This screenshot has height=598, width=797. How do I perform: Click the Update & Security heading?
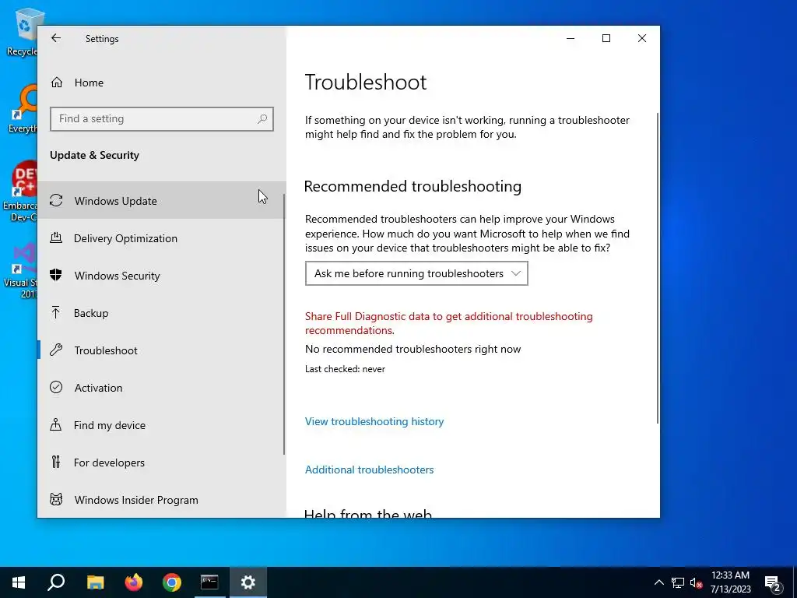coord(94,155)
